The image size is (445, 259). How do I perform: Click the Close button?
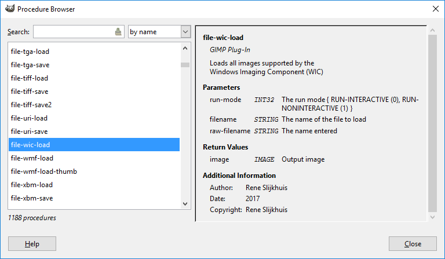point(413,244)
